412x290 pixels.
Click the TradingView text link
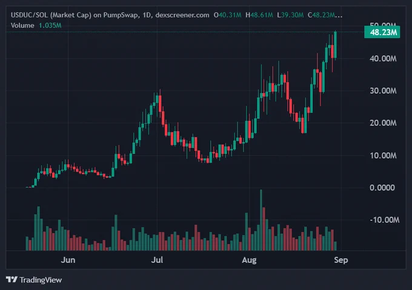tap(41, 280)
